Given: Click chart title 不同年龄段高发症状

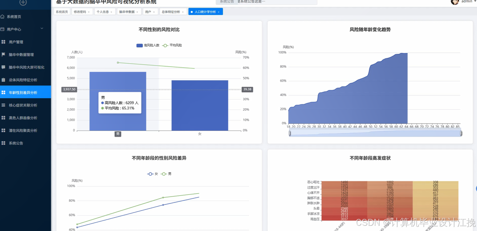Looking at the screenshot, I should (x=370, y=158).
